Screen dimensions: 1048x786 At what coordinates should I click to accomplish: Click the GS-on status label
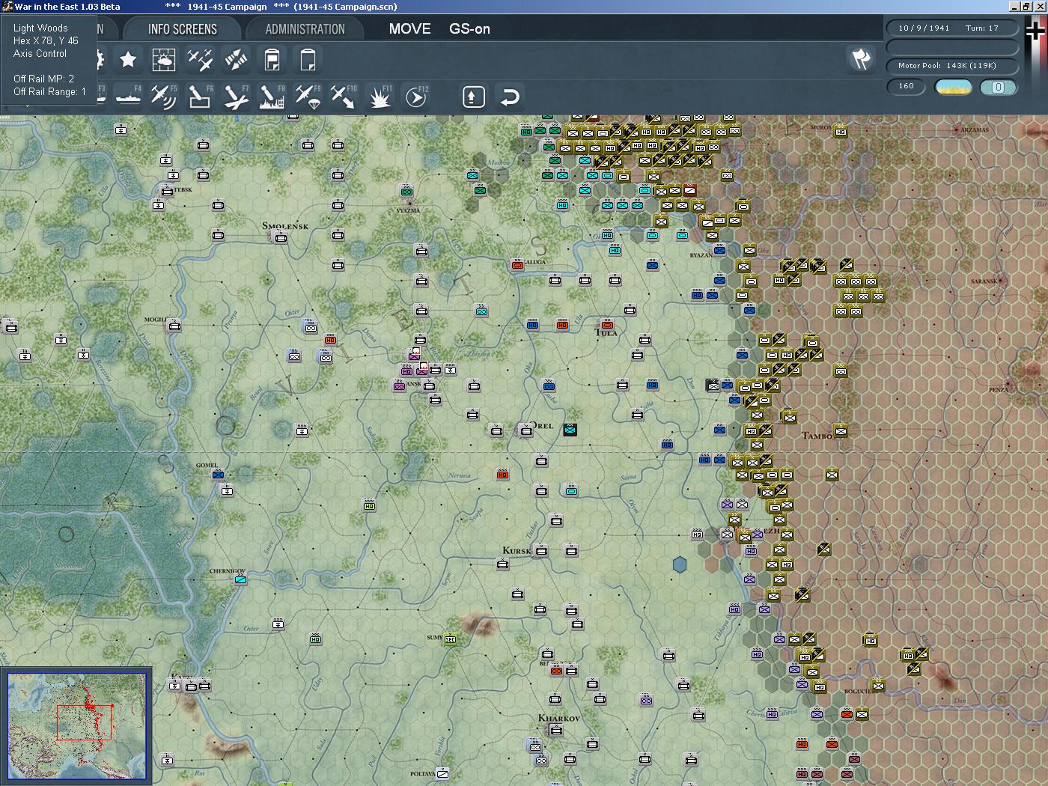469,29
